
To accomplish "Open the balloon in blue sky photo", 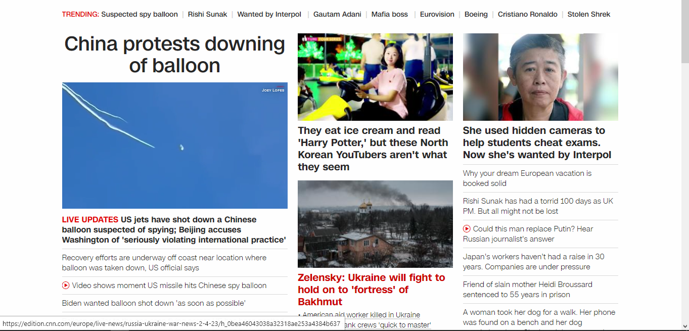I will pos(175,146).
